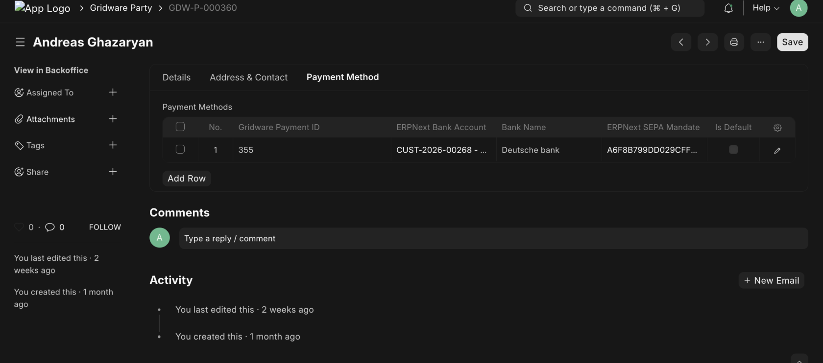The height and width of the screenshot is (363, 823).
Task: Select the Payment Method tab
Action: [x=342, y=77]
